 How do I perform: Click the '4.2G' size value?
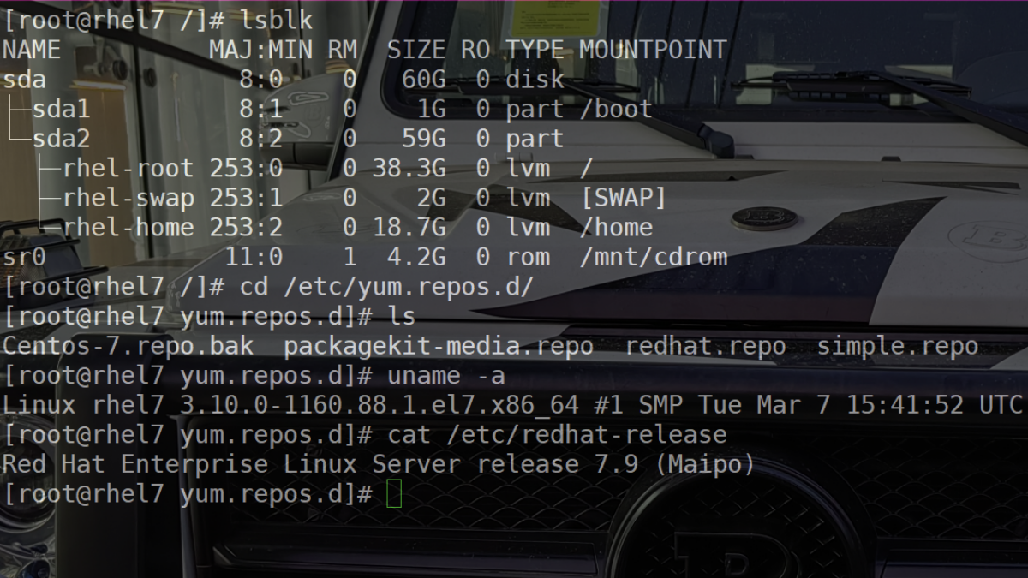click(x=416, y=257)
